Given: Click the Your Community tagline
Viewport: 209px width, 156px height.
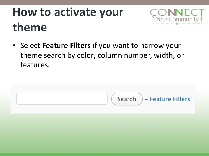Looking at the screenshot, I should point(177,19).
